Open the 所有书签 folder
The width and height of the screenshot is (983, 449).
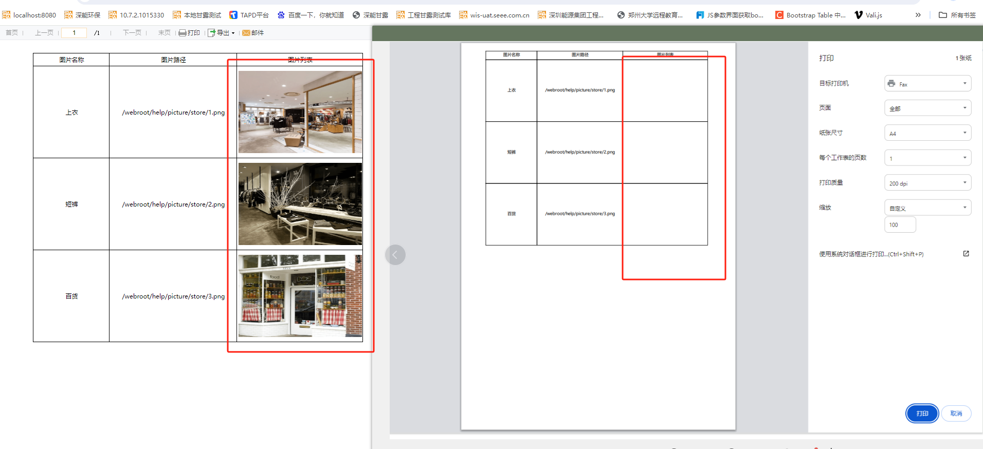pyautogui.click(x=957, y=15)
